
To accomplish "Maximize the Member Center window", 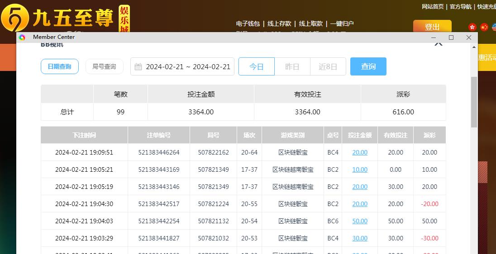I will [x=451, y=38].
